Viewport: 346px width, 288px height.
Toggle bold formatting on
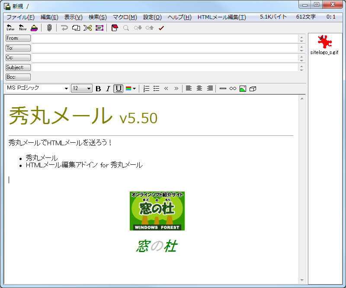(98, 88)
